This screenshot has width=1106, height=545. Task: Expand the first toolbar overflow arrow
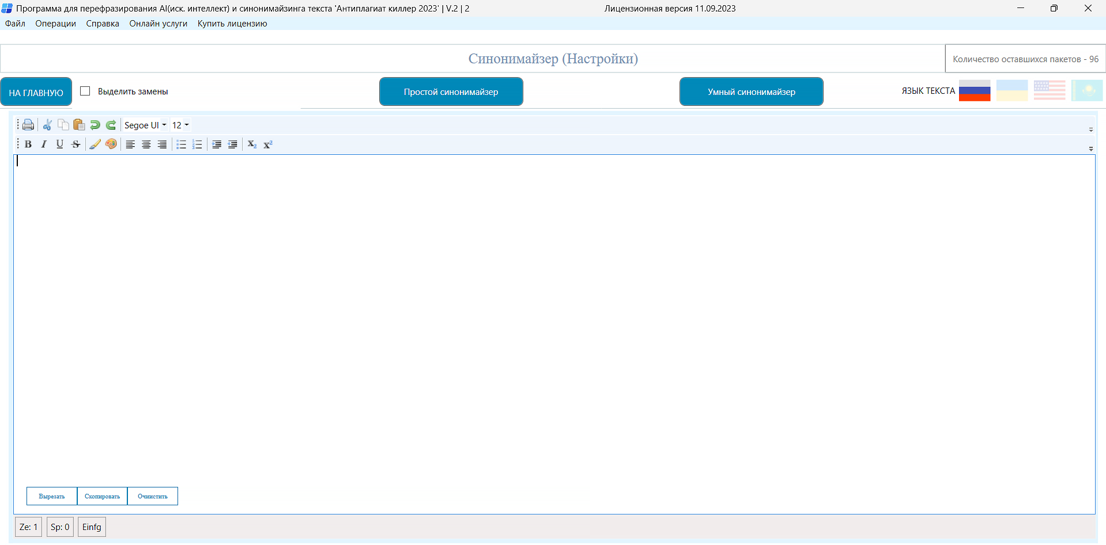(x=1091, y=129)
